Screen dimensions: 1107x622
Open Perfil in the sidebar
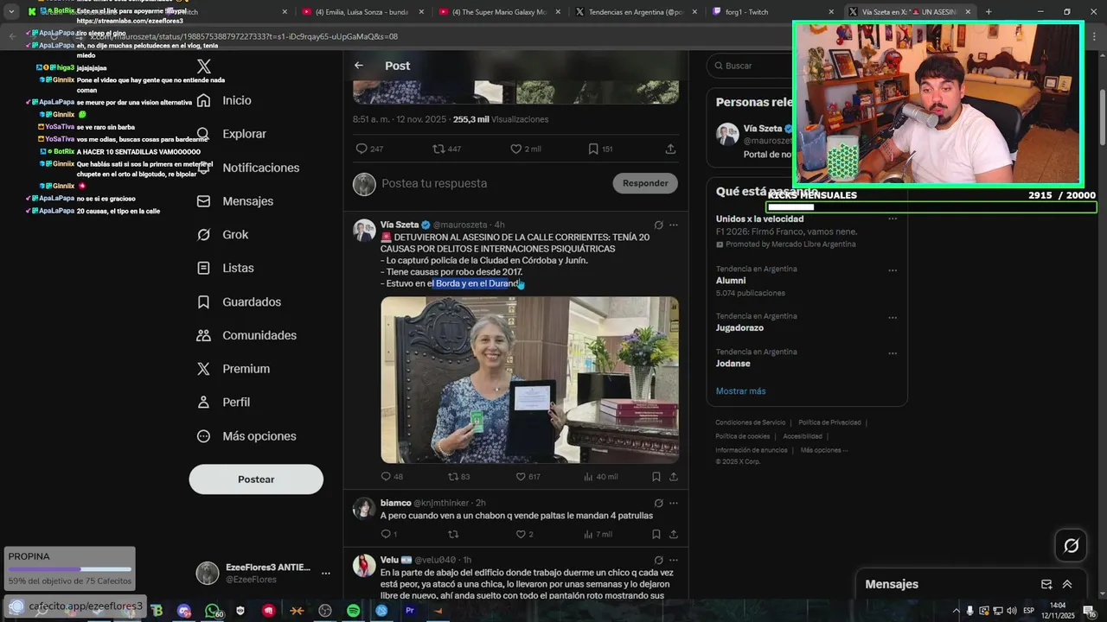223,403
